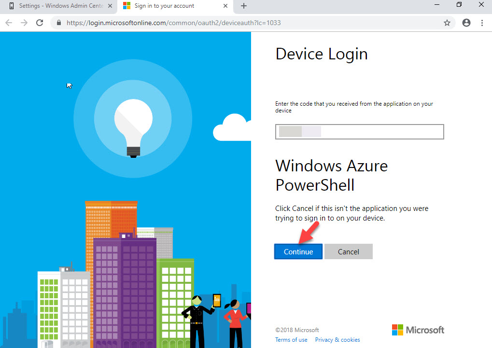492x348 pixels.
Task: Click the Cancel button
Action: pos(348,251)
